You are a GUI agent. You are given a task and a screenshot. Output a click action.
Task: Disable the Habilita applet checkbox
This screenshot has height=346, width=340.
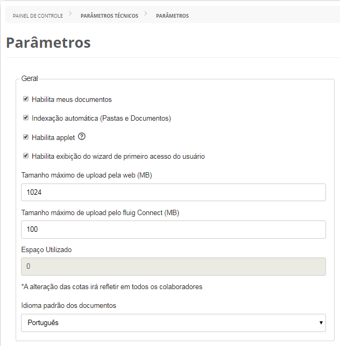click(x=26, y=137)
